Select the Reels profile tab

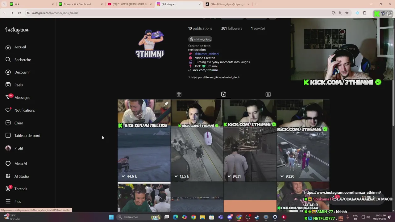click(x=224, y=94)
